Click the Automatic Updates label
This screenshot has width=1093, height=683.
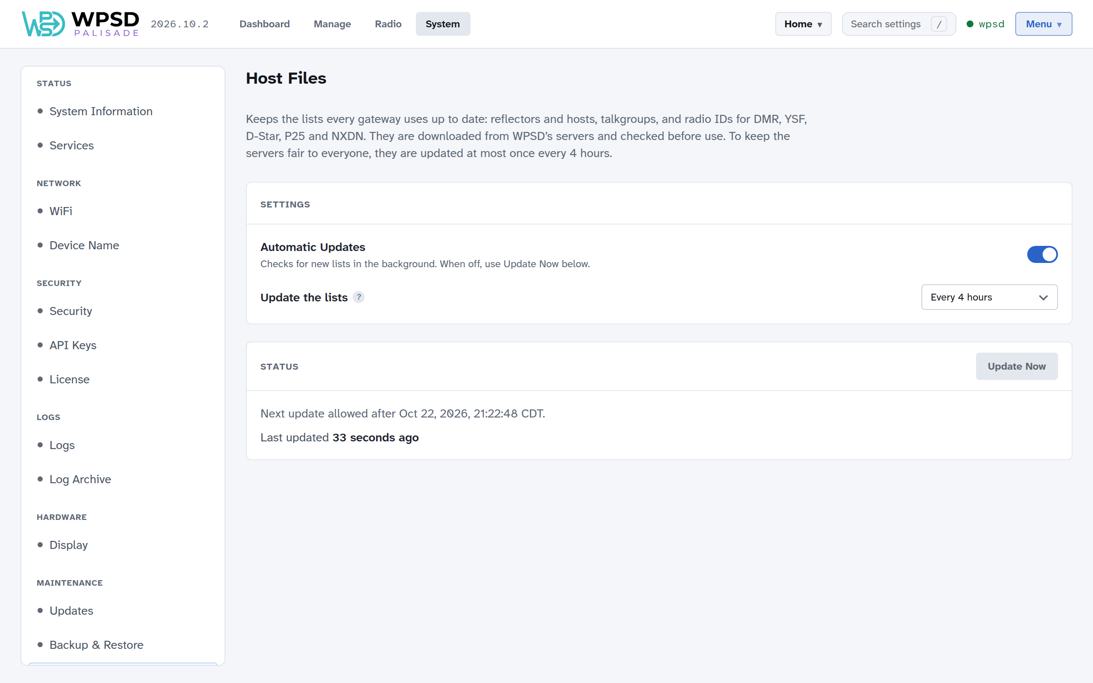coord(313,247)
